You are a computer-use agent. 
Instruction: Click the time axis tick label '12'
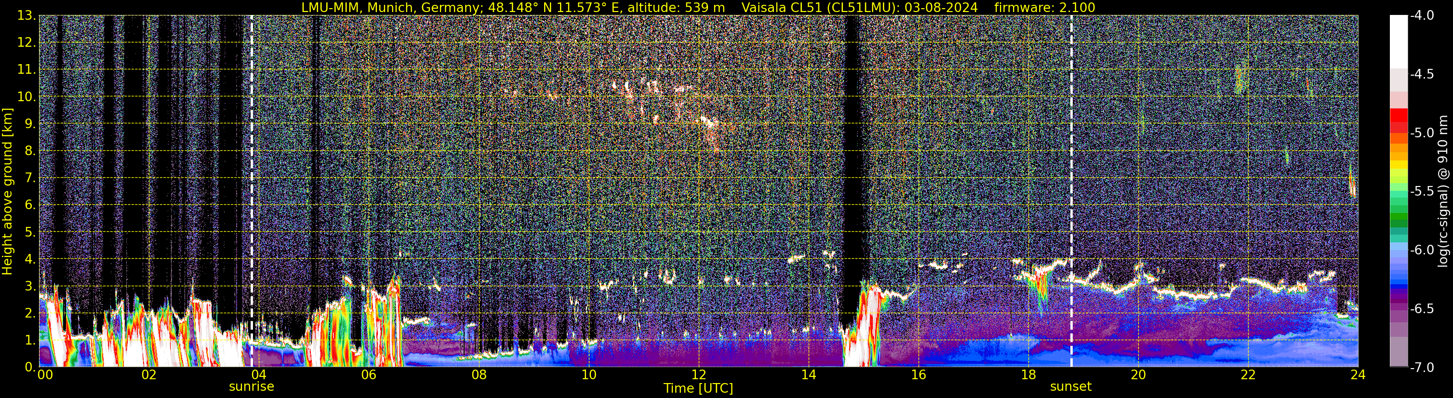click(699, 375)
